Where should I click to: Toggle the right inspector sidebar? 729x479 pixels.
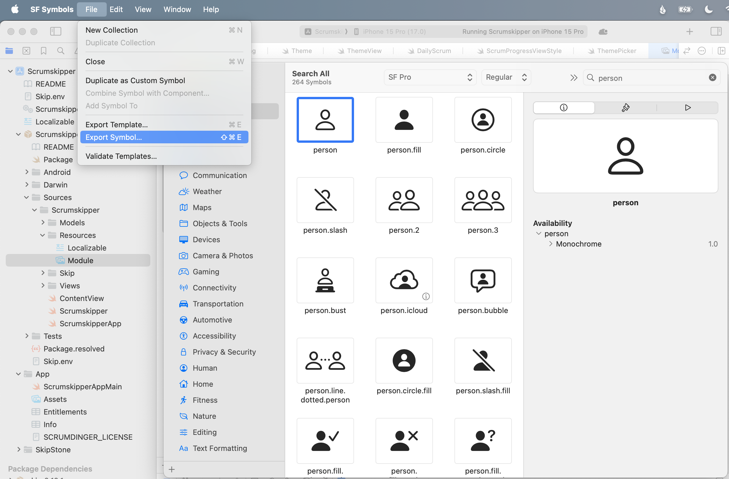tap(716, 31)
